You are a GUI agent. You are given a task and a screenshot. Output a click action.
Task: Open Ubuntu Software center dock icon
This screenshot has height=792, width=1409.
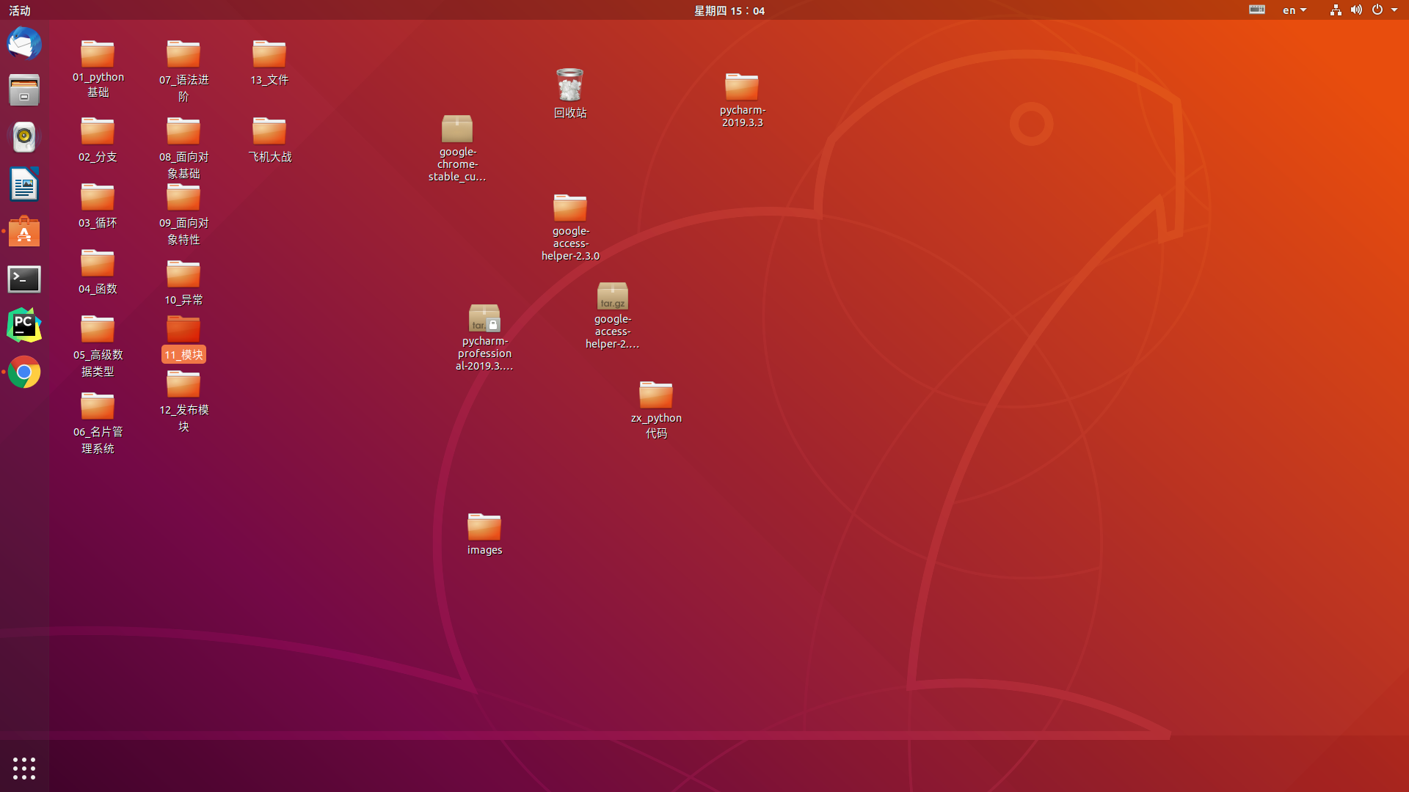coord(24,231)
